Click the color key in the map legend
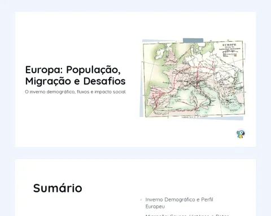 (230, 55)
